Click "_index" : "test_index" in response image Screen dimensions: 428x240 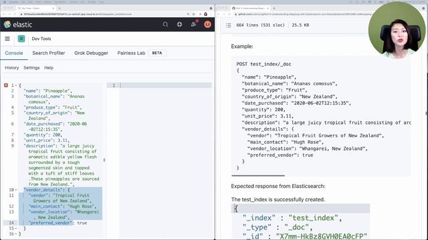[x=292, y=218]
